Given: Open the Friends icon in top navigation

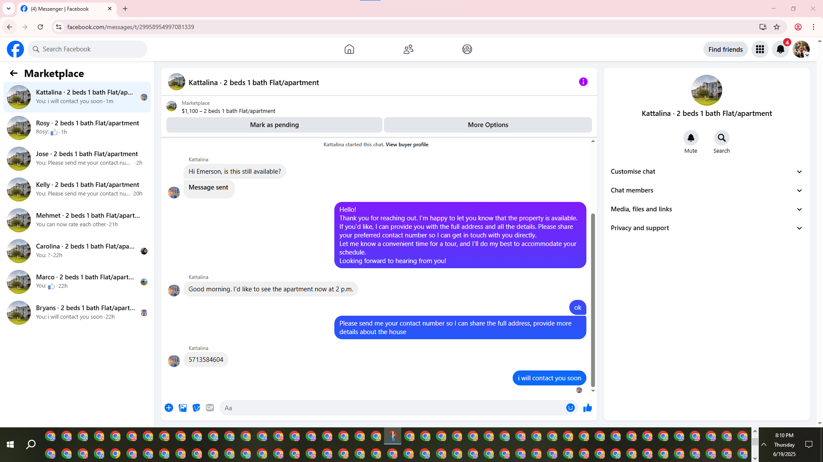Looking at the screenshot, I should tap(408, 49).
